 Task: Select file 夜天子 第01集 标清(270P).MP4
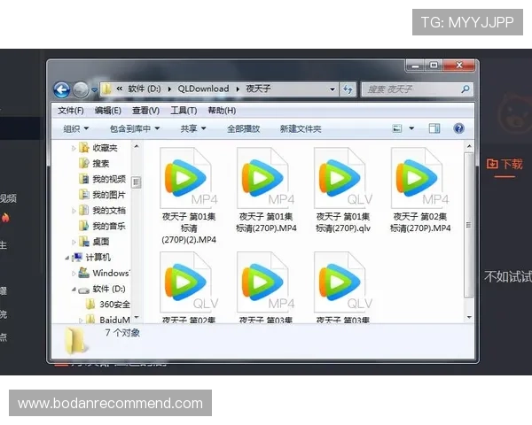click(266, 190)
